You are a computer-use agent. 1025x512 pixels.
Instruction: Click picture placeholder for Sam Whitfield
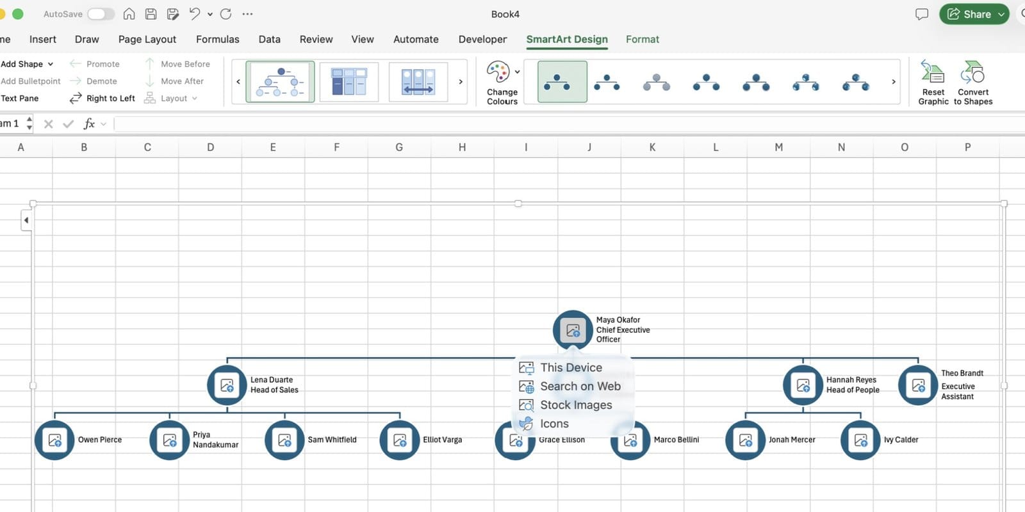click(x=284, y=440)
